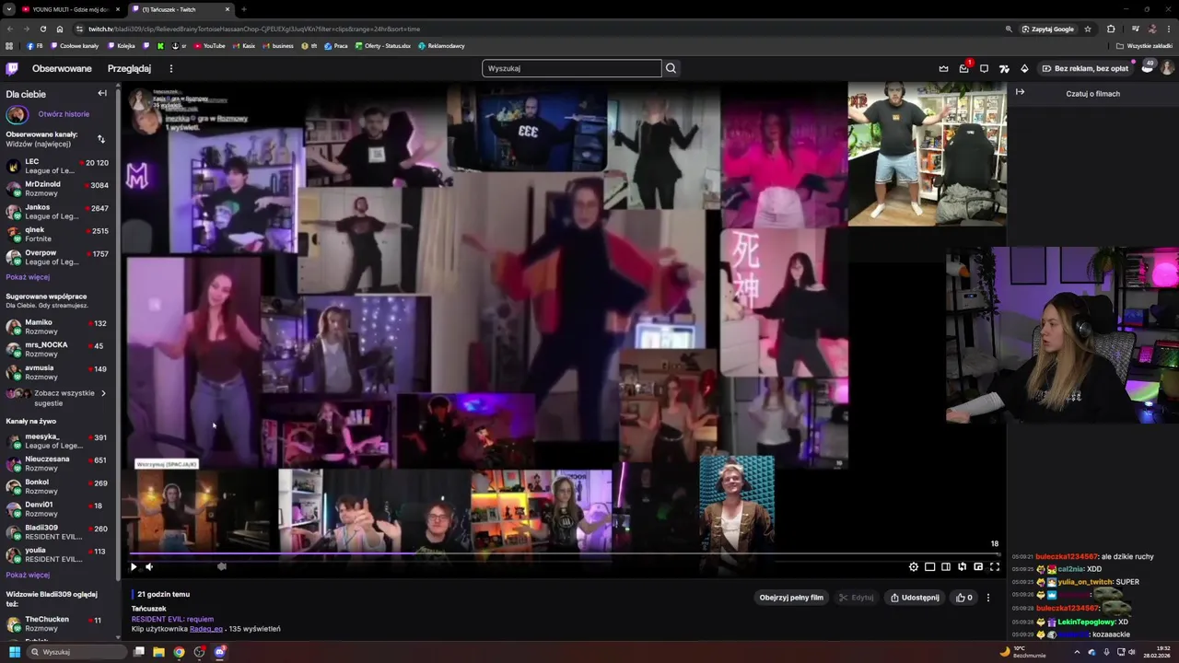Image resolution: width=1179 pixels, height=663 pixels.
Task: Click Zapytaj Google button
Action: pyautogui.click(x=1048, y=29)
